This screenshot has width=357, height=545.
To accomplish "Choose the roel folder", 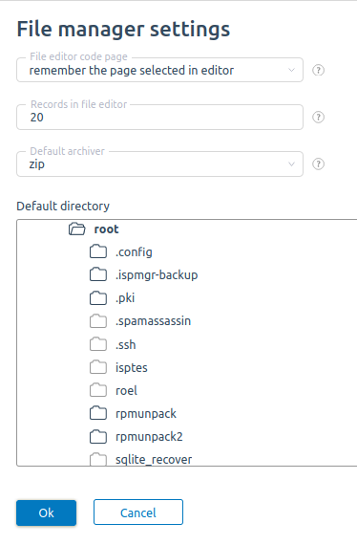I will tap(126, 391).
